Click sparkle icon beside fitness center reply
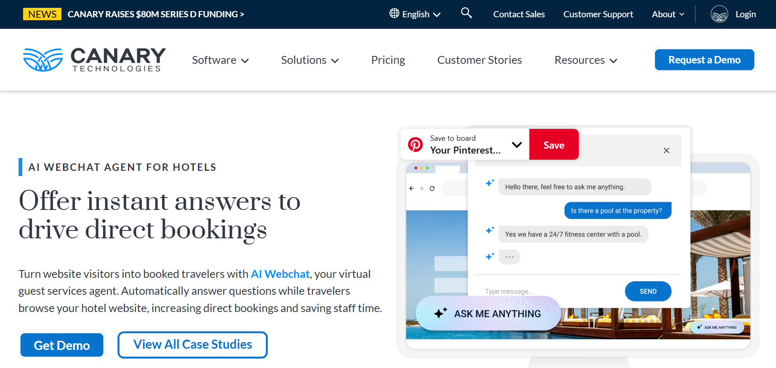 490,231
